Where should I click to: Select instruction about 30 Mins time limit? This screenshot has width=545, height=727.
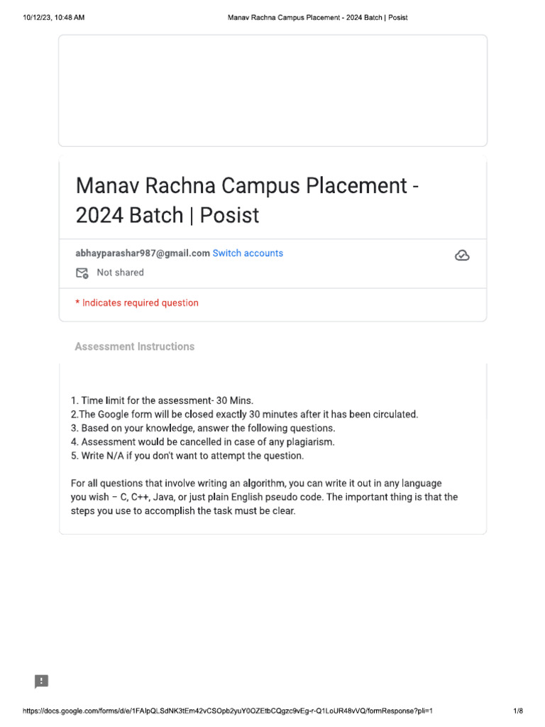163,400
